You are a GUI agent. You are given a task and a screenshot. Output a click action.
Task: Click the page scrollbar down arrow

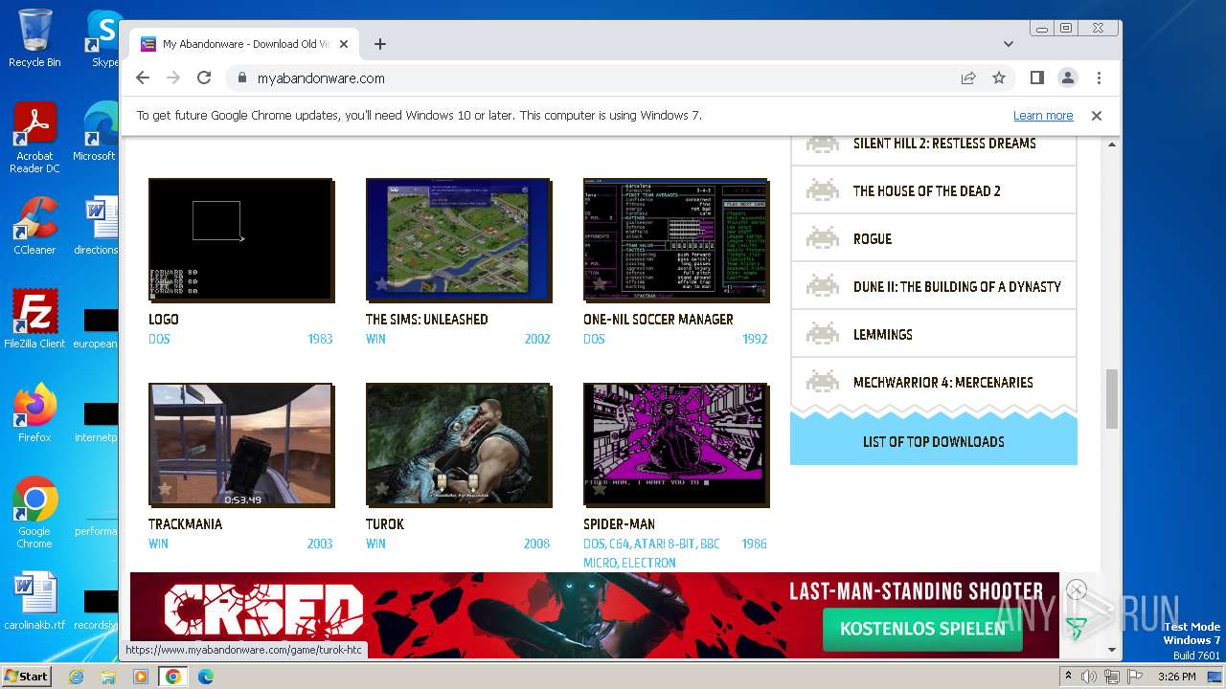click(1112, 650)
